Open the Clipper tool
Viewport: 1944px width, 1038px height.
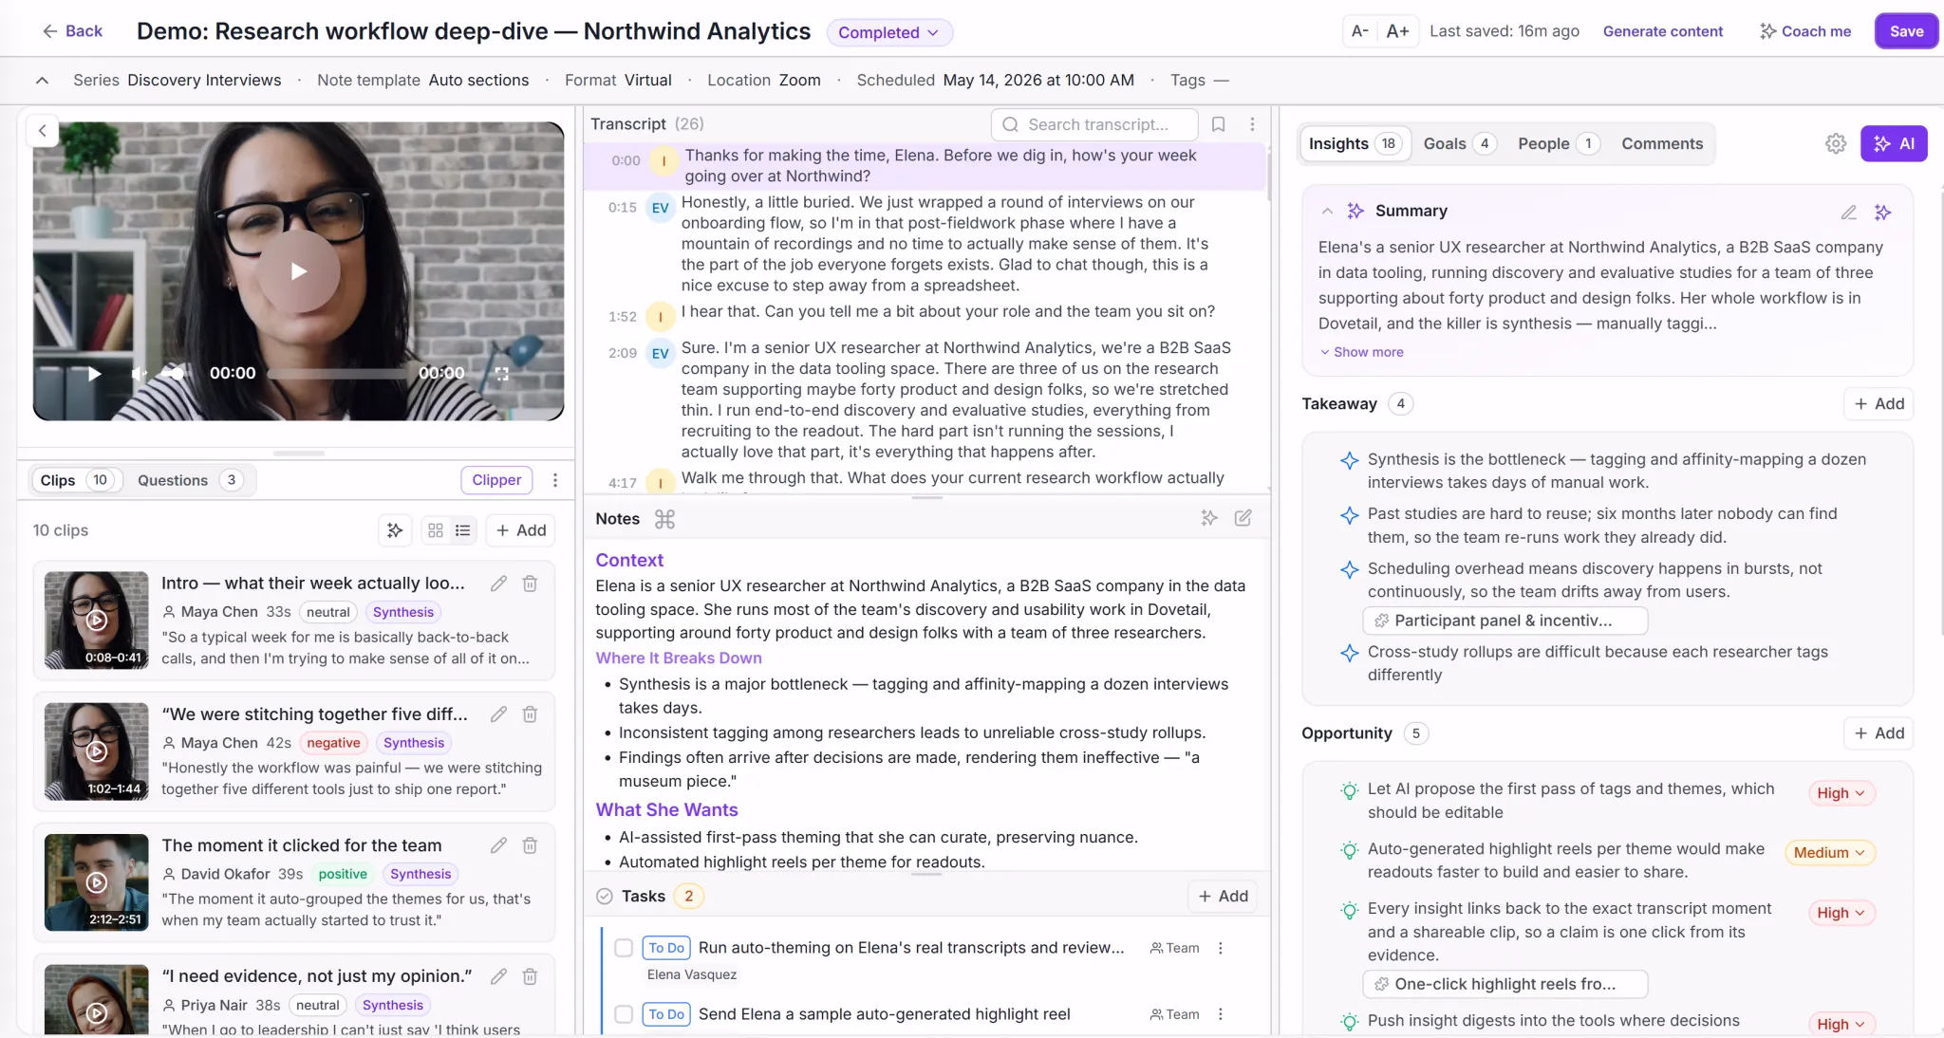496,480
